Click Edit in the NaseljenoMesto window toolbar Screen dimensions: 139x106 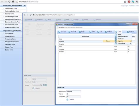(67, 20)
